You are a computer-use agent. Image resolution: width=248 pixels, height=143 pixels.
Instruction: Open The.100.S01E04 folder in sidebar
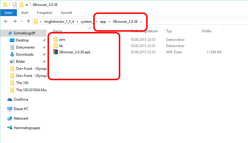31,90
